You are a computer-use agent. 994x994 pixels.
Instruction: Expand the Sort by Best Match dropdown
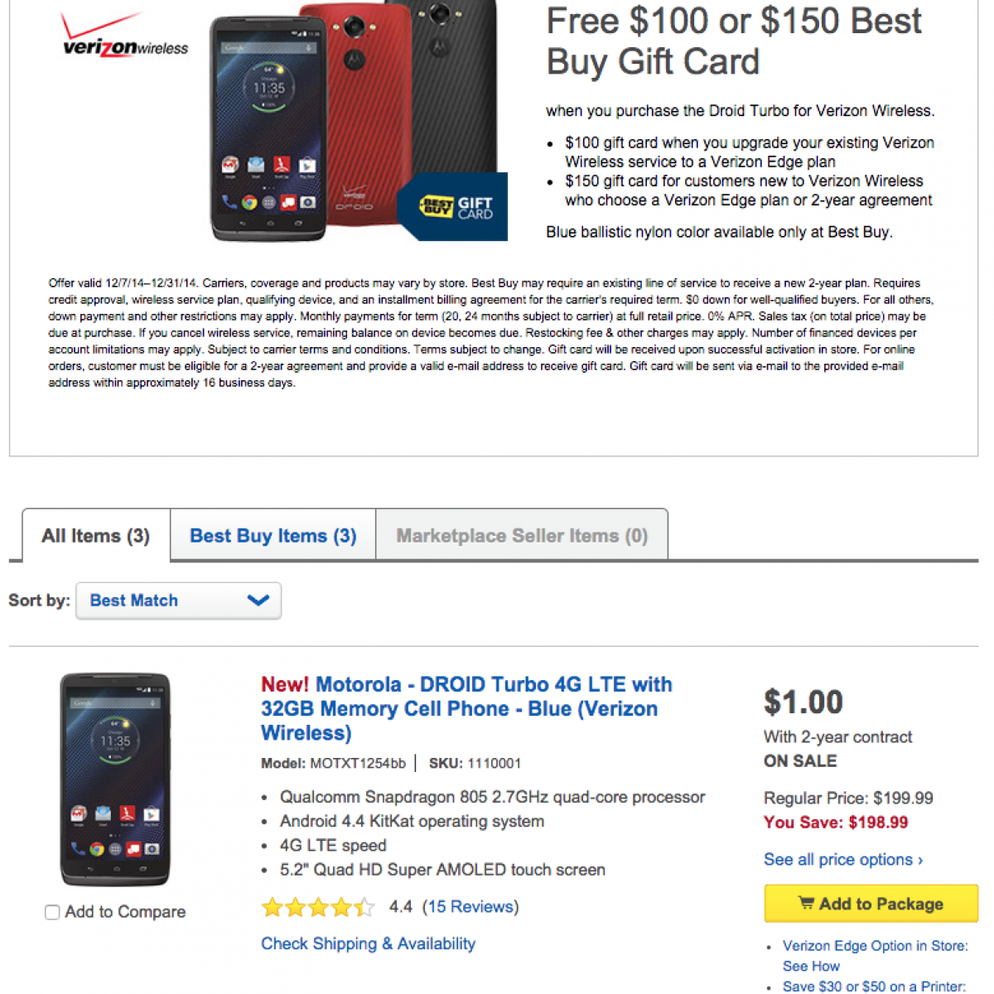click(178, 601)
